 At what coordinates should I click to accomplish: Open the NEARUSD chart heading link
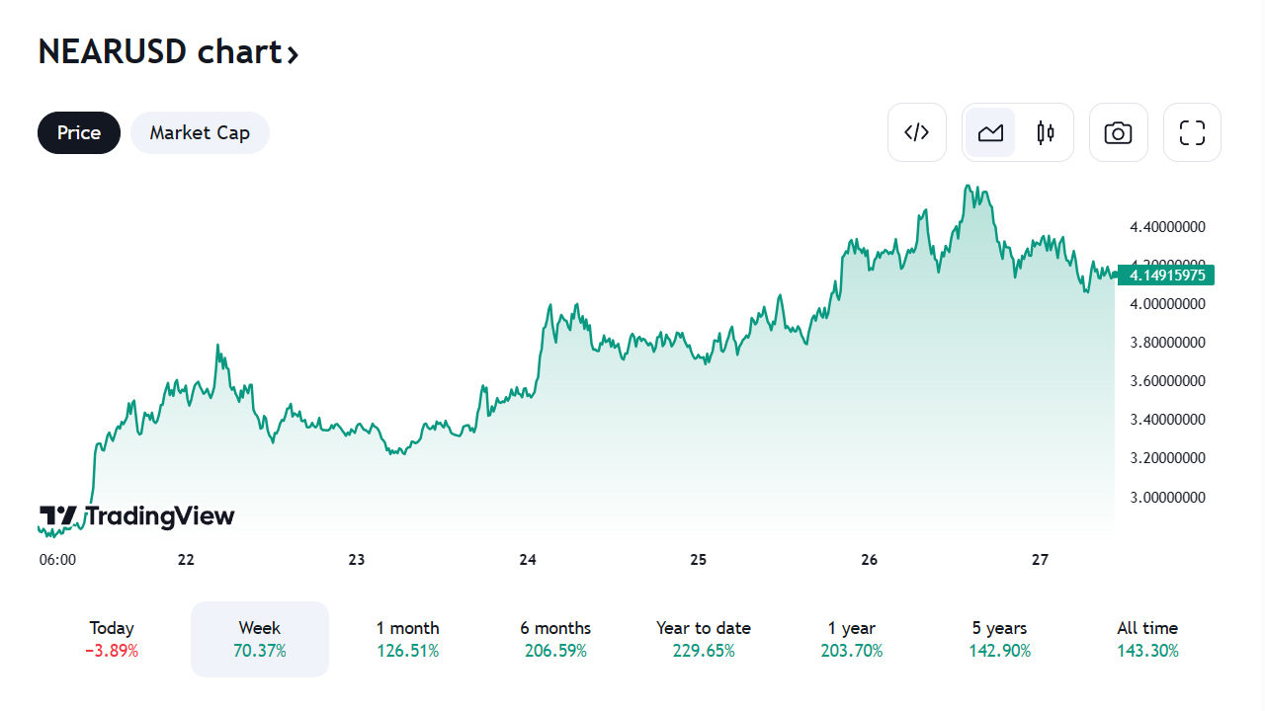pyautogui.click(x=160, y=51)
